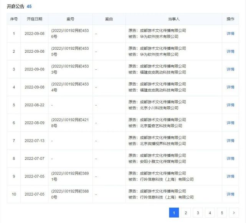Click the 开庭公告 45 section title
The width and height of the screenshot is (246, 223).
coord(19,7)
